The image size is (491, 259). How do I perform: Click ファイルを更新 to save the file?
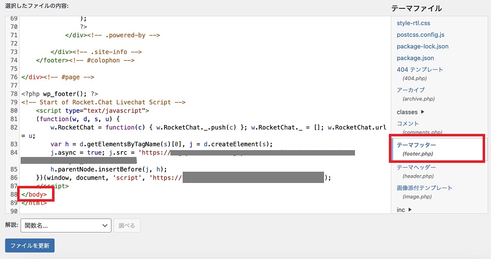(x=29, y=246)
